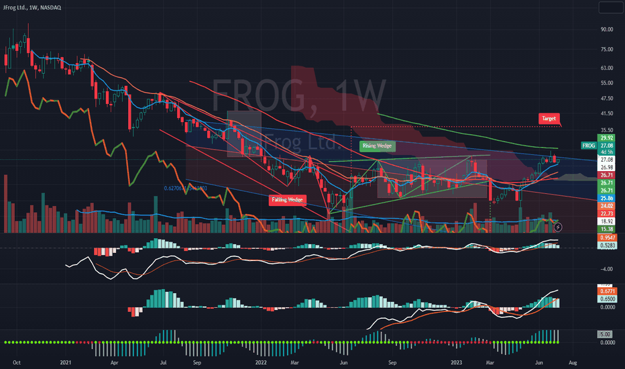Click the white 18.92 price tag
The height and width of the screenshot is (369, 625).
pos(606,221)
